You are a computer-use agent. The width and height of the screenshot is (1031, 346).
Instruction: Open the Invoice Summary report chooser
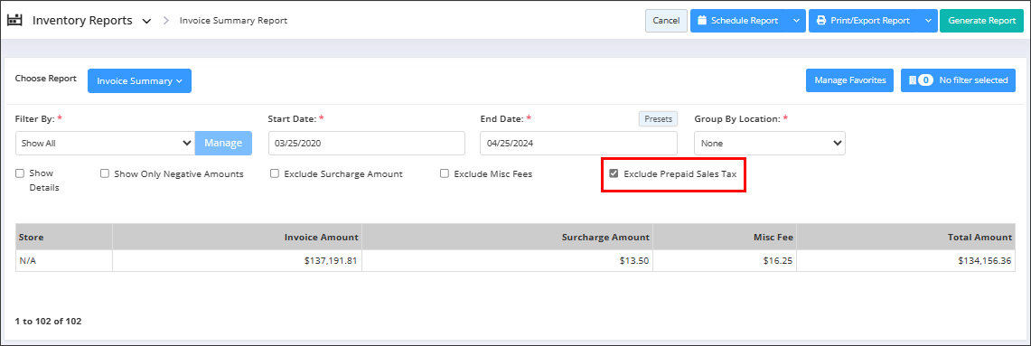click(x=139, y=81)
